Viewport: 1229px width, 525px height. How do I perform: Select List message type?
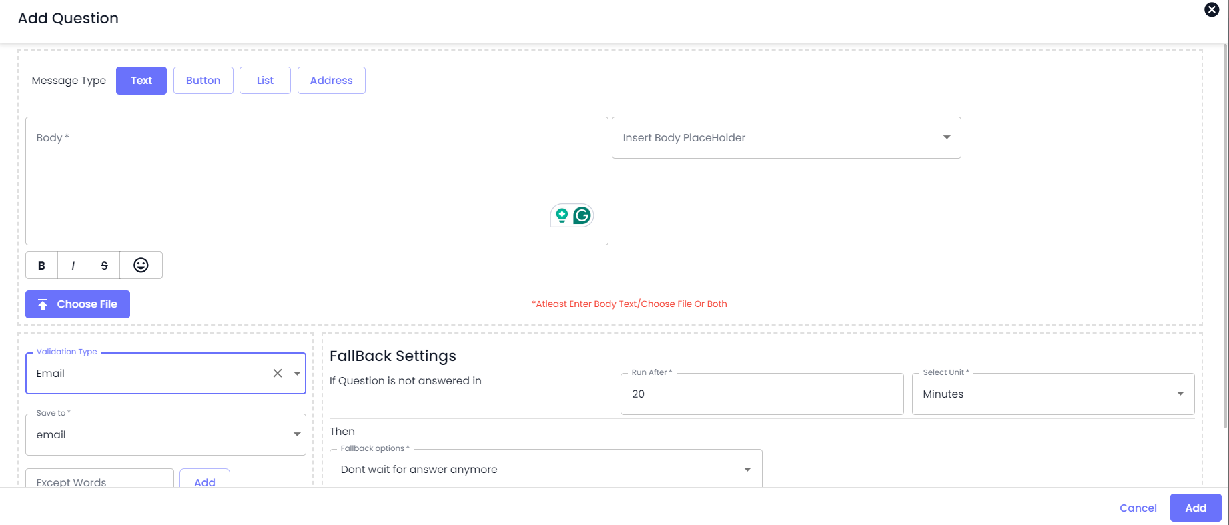[x=265, y=81]
